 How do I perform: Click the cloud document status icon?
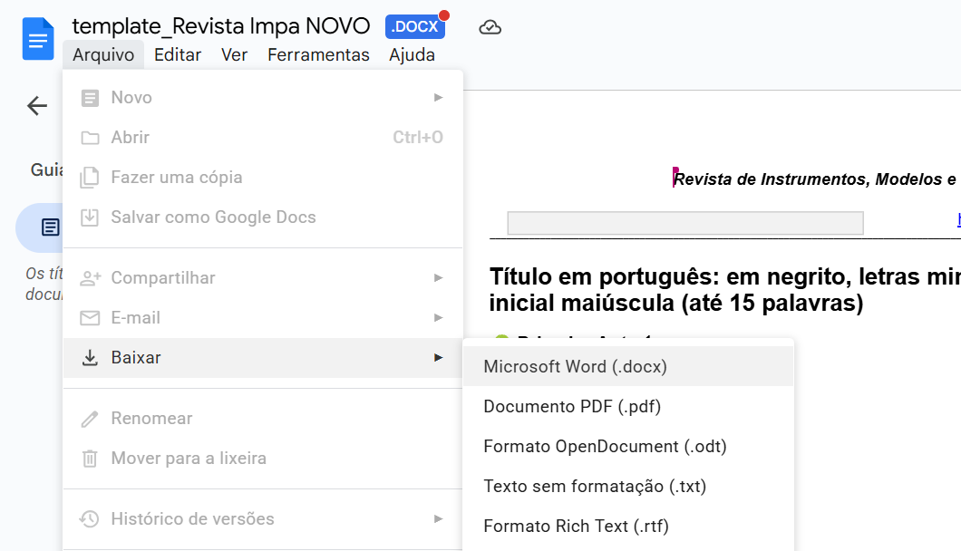tap(490, 27)
